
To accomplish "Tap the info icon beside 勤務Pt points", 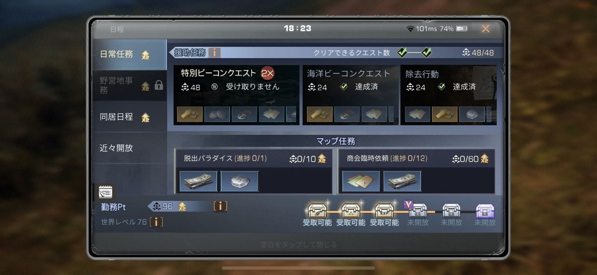I will click(x=220, y=206).
